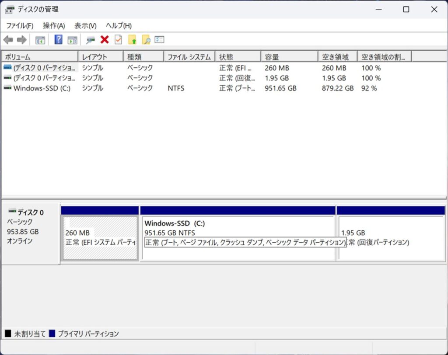Click the drive icon beside Windows-SSD (C:) in list
The width and height of the screenshot is (448, 355).
pyautogui.click(x=7, y=88)
